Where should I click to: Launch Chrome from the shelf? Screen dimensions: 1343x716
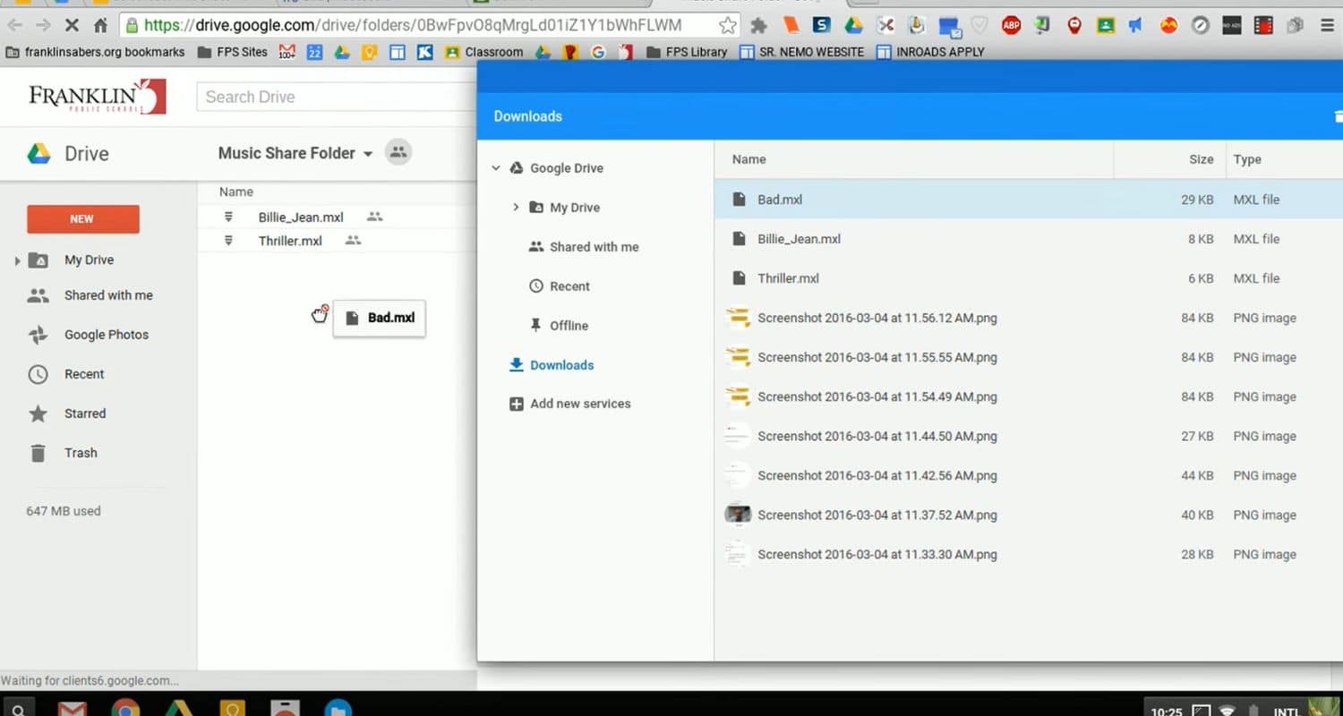click(125, 709)
